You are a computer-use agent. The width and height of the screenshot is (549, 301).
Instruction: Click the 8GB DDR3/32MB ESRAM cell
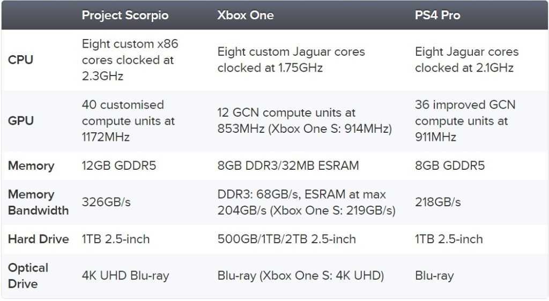[x=288, y=165]
